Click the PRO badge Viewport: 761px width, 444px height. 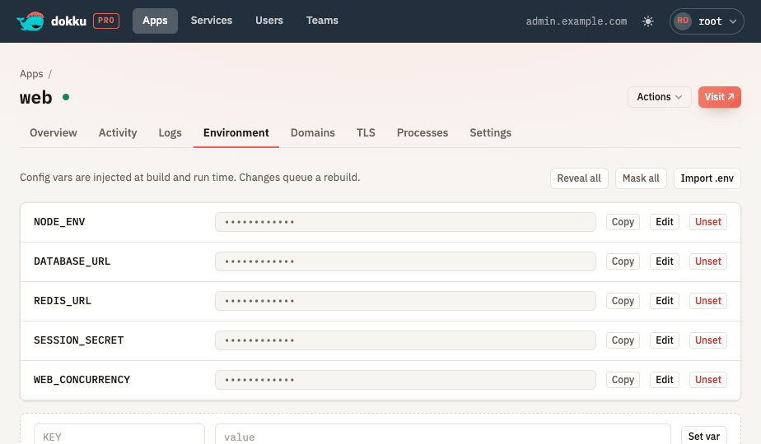tap(106, 21)
